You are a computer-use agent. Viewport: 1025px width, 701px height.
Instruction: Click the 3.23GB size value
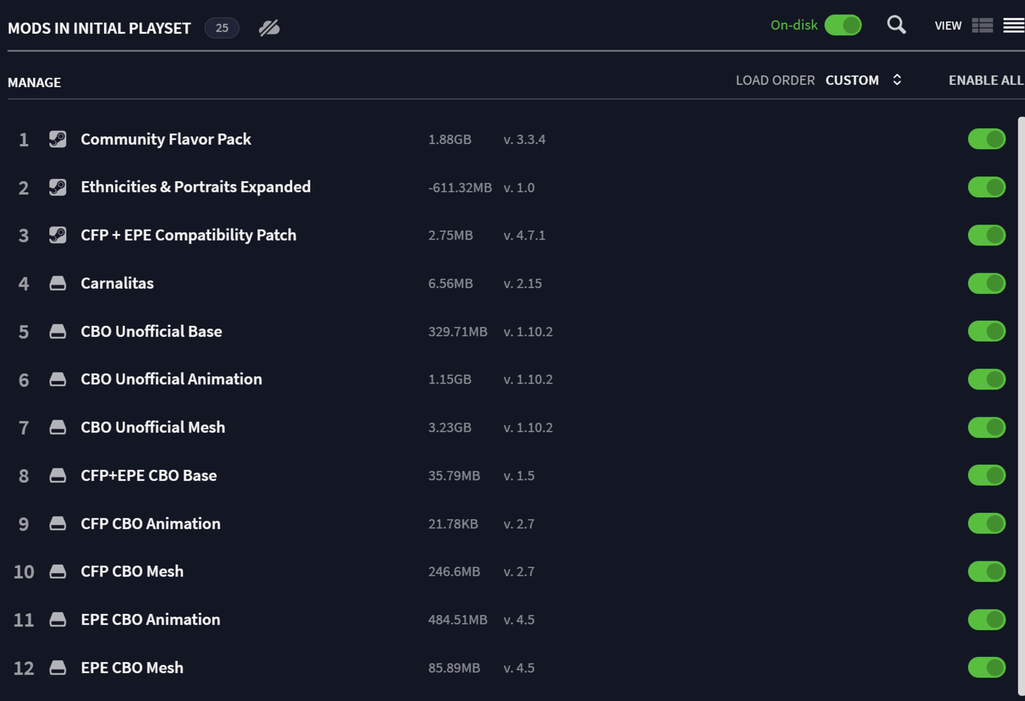(x=449, y=428)
